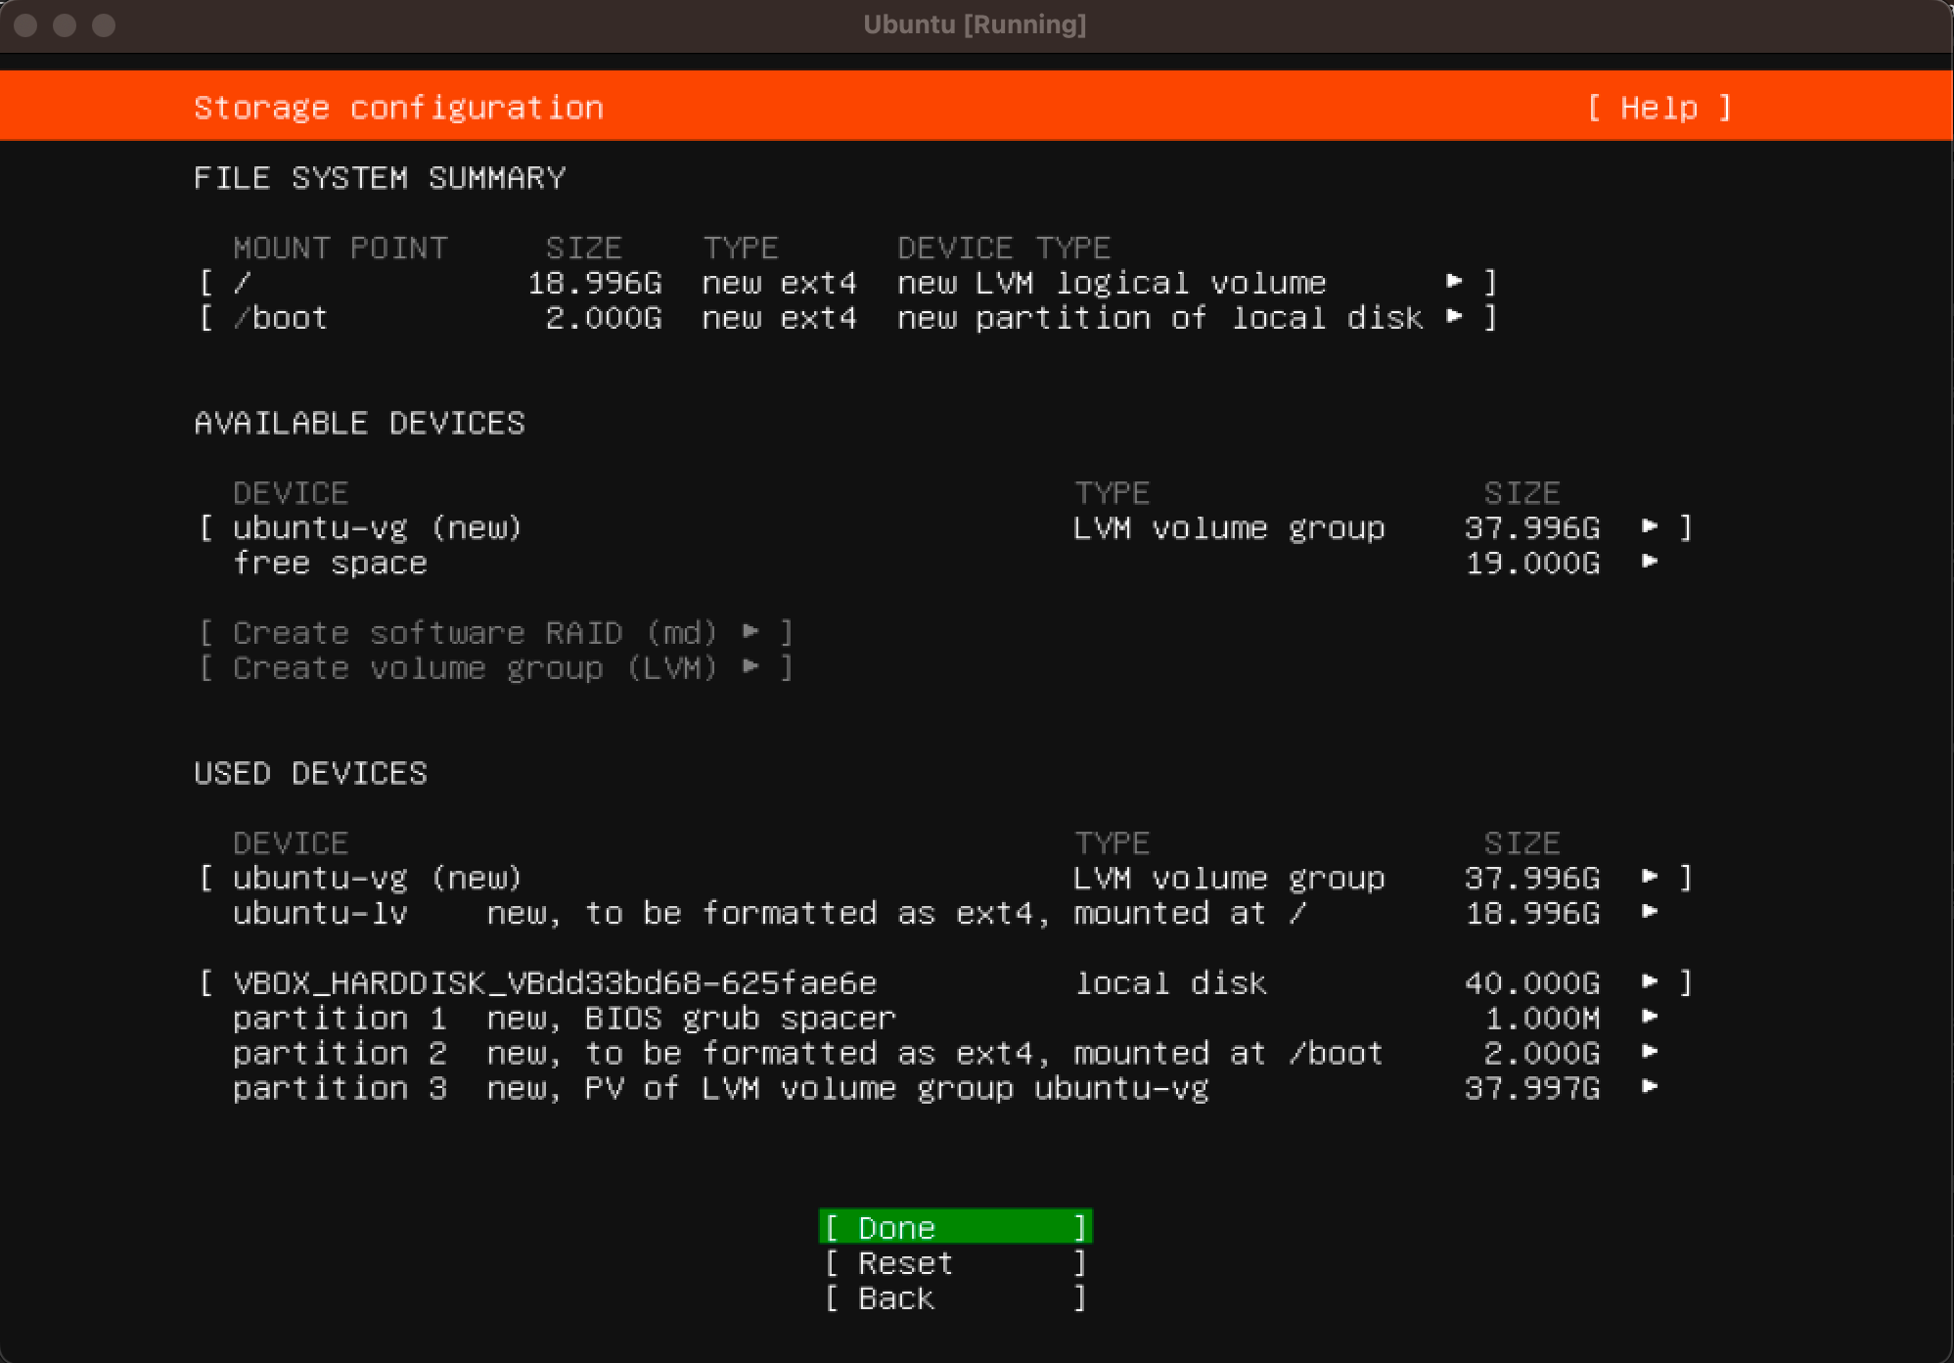Click the Reset button
This screenshot has width=1954, height=1363.
954,1263
